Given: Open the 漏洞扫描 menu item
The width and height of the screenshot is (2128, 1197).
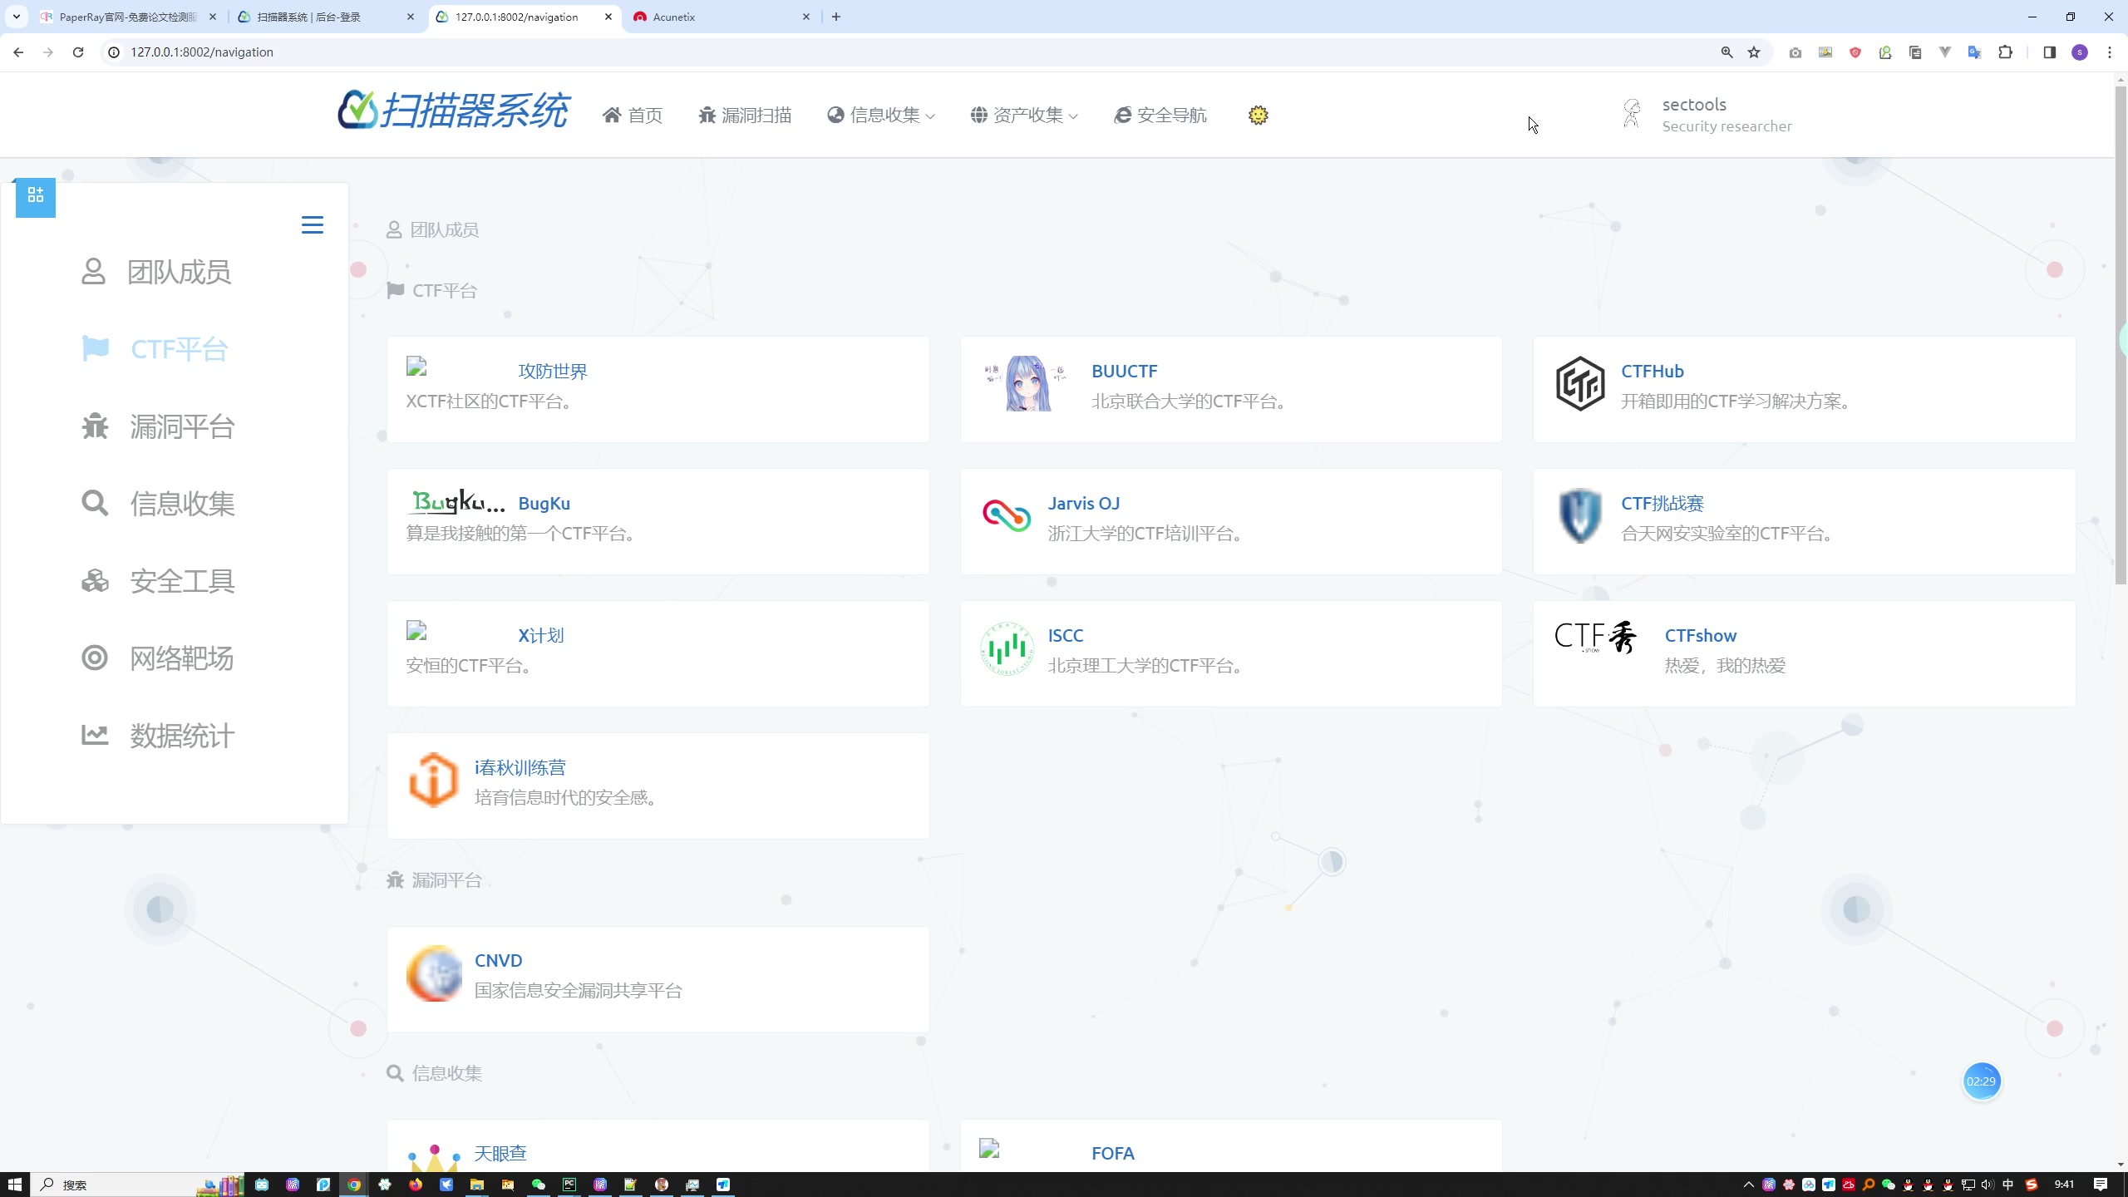Looking at the screenshot, I should (745, 115).
